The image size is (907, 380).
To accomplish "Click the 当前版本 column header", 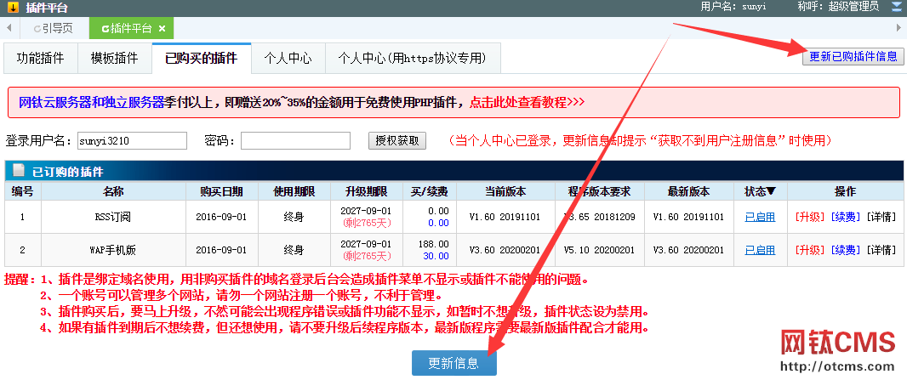I will pos(505,192).
